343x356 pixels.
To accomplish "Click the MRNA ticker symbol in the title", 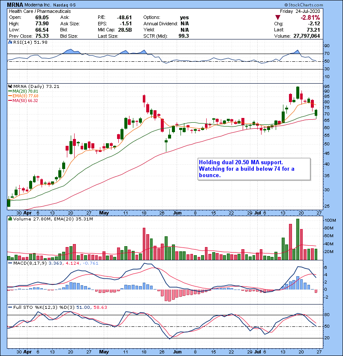I will coord(15,5).
